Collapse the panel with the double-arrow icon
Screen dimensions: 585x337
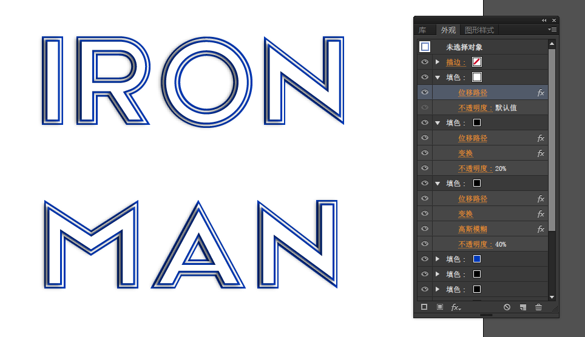click(544, 21)
